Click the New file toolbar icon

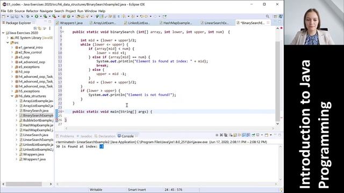(4, 17)
